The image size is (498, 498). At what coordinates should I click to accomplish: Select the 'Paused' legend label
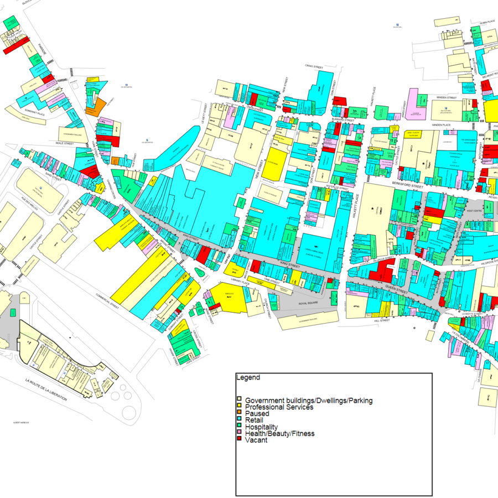tap(257, 414)
